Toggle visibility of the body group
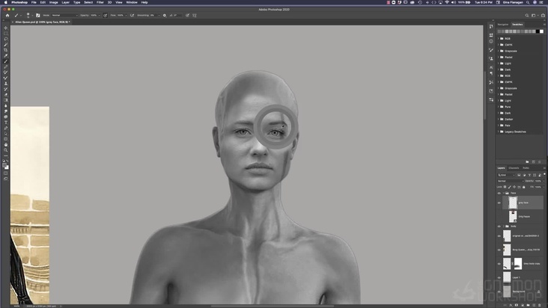This screenshot has height=308, width=548. [499, 227]
